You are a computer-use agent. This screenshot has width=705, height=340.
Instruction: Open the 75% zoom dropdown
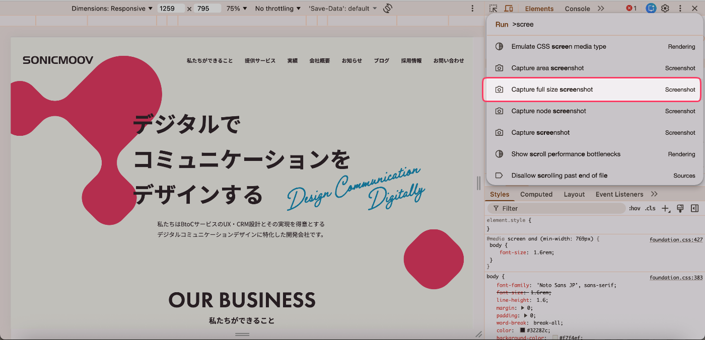point(237,9)
